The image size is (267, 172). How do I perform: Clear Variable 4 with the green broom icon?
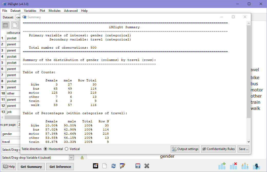[x=82, y=158]
